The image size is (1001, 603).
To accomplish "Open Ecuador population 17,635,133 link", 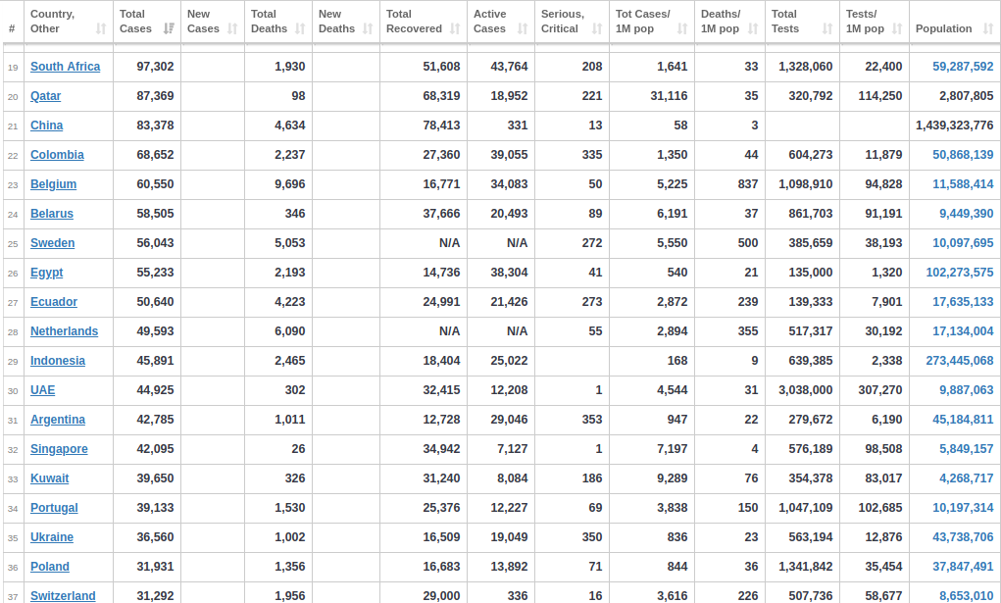I will coord(963,302).
